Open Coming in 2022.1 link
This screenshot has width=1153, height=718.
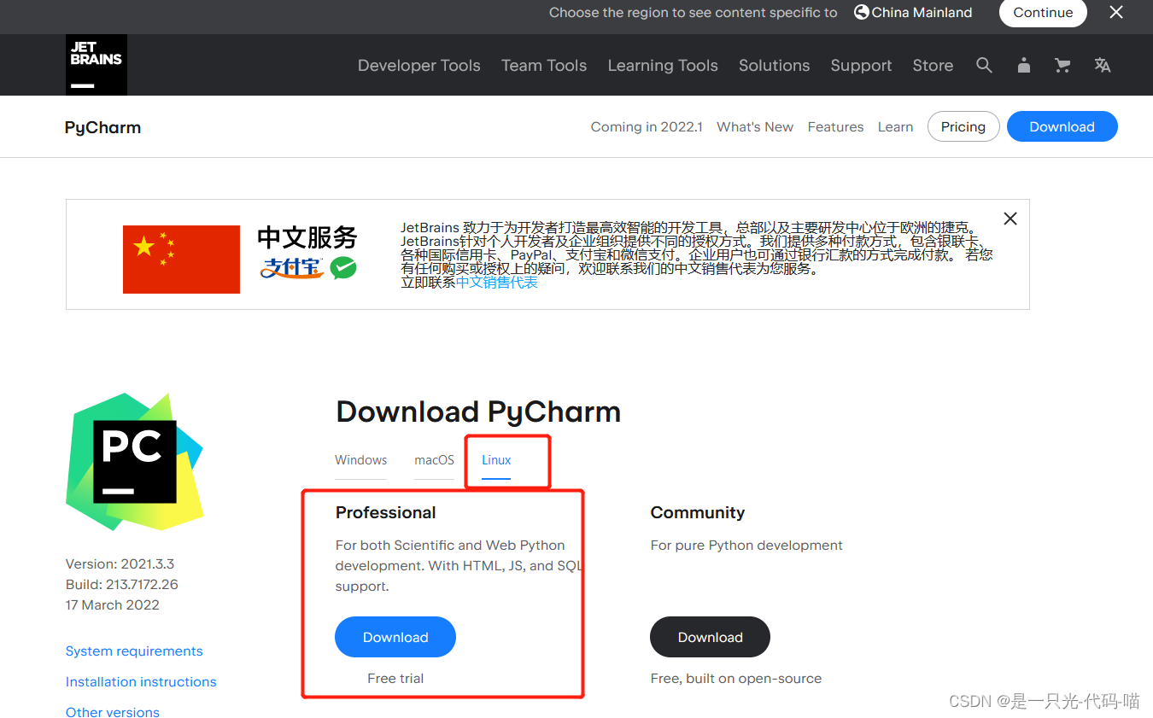[647, 126]
